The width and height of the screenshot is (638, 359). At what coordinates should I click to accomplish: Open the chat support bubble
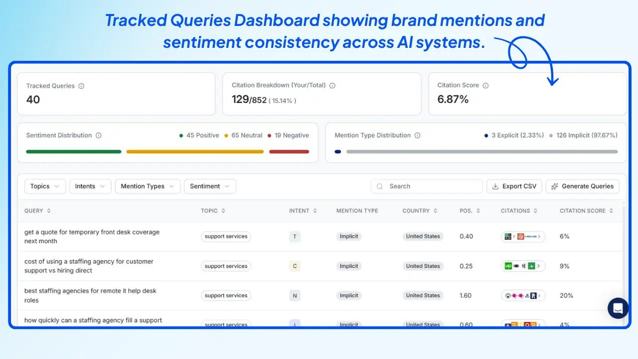618,308
